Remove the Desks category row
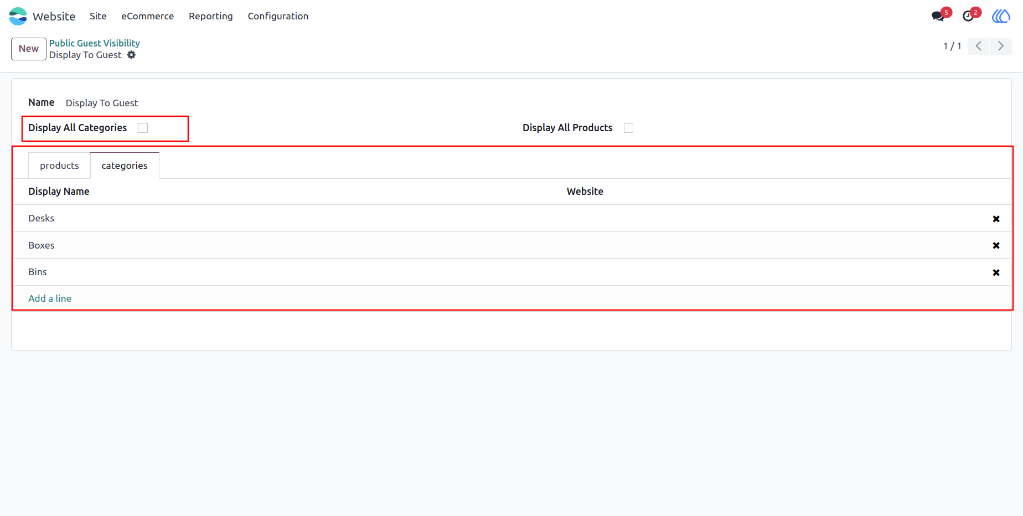The height and width of the screenshot is (516, 1023). [996, 219]
